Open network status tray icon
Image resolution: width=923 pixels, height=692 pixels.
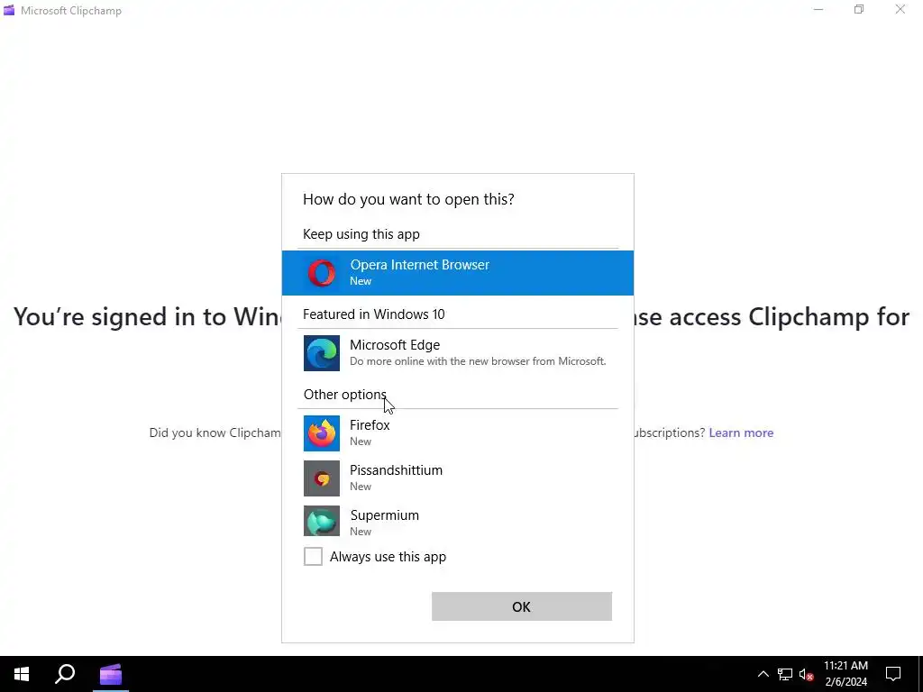click(x=785, y=674)
